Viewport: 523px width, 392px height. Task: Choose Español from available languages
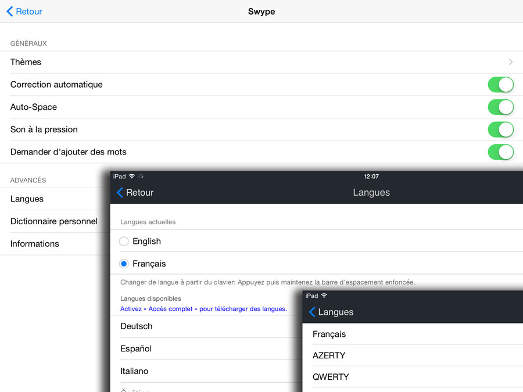tap(206, 348)
